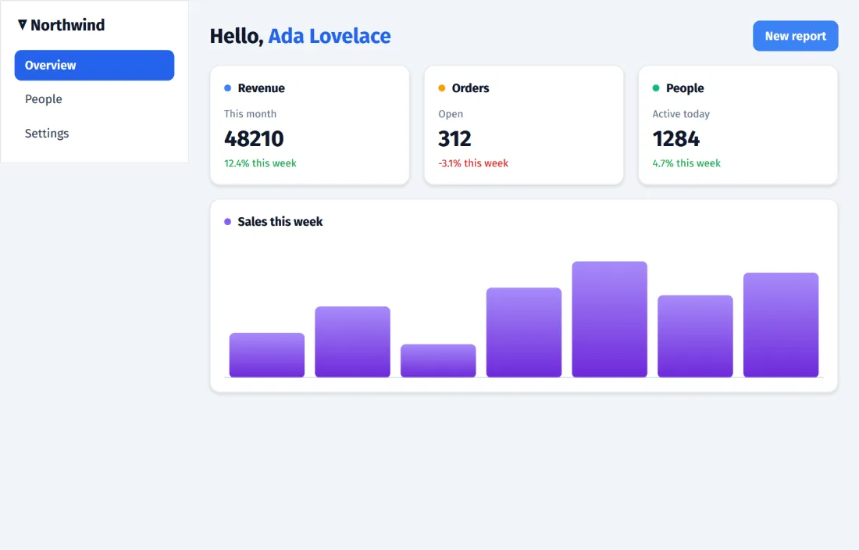
Task: Click the "This month" label
Action: [250, 114]
